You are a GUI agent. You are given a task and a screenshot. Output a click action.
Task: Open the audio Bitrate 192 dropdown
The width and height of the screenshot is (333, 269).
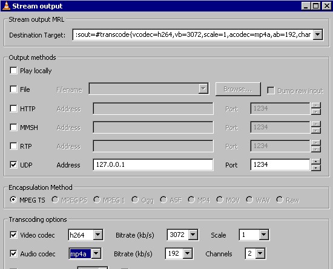[x=187, y=253]
